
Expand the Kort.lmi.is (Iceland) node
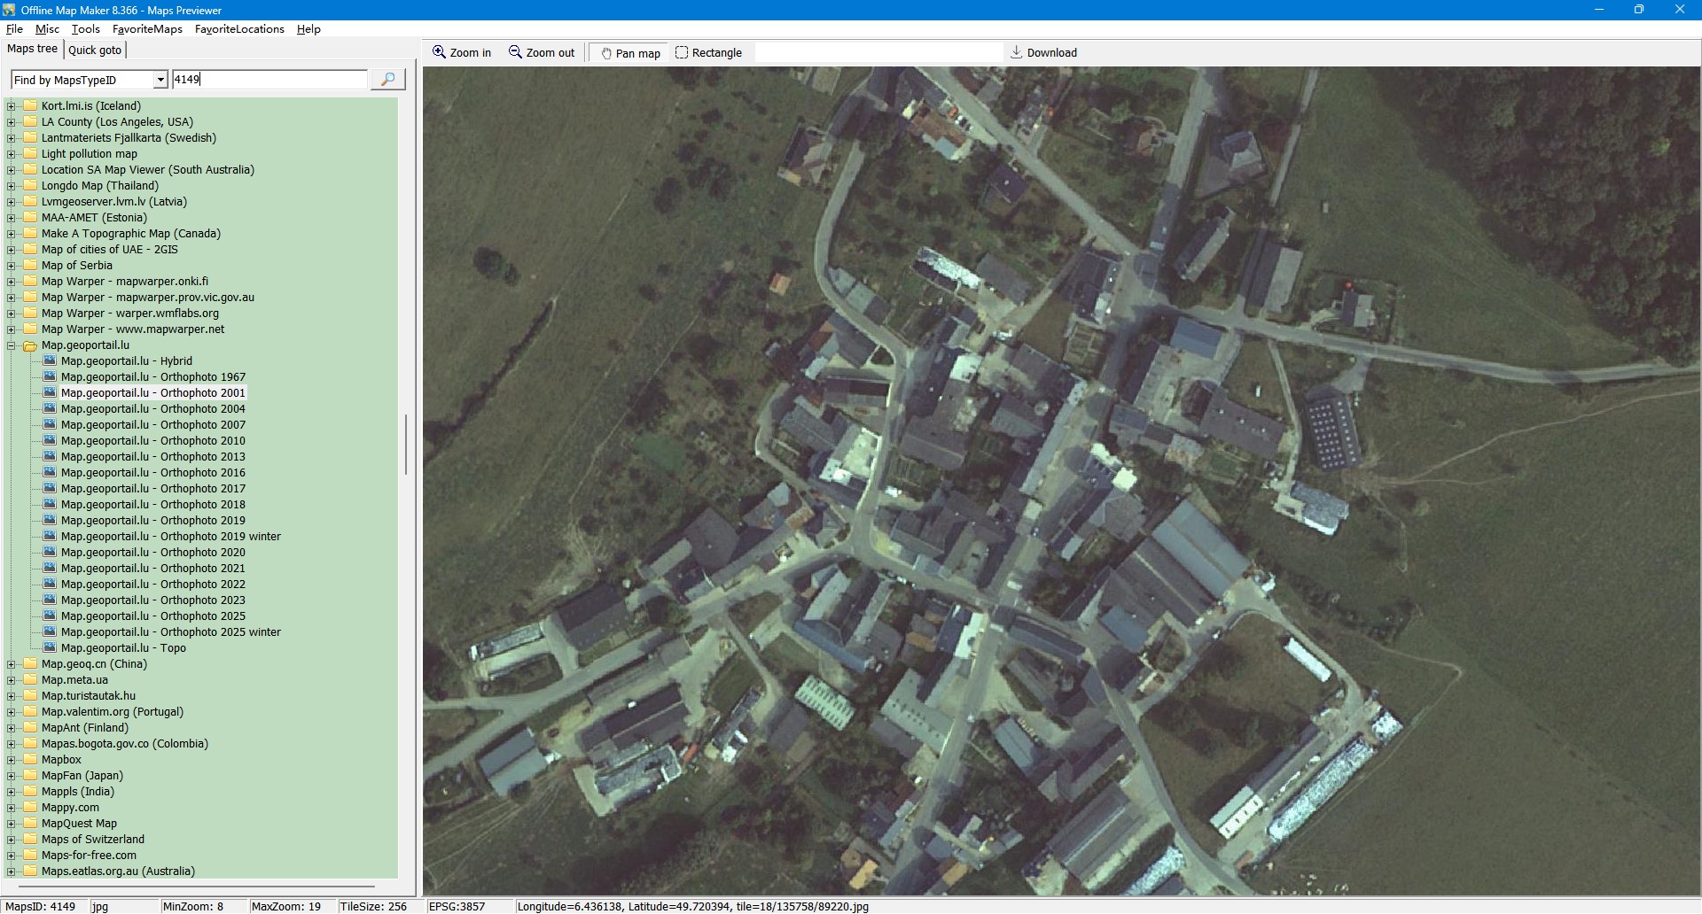pyautogui.click(x=12, y=107)
